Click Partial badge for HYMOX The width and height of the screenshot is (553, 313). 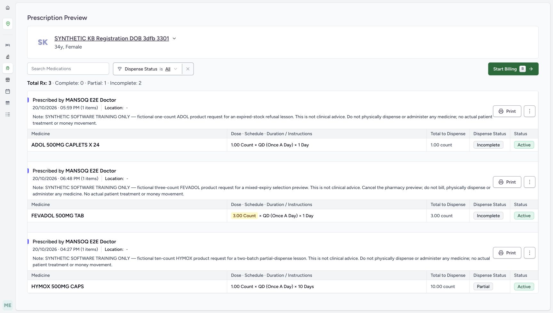click(483, 286)
